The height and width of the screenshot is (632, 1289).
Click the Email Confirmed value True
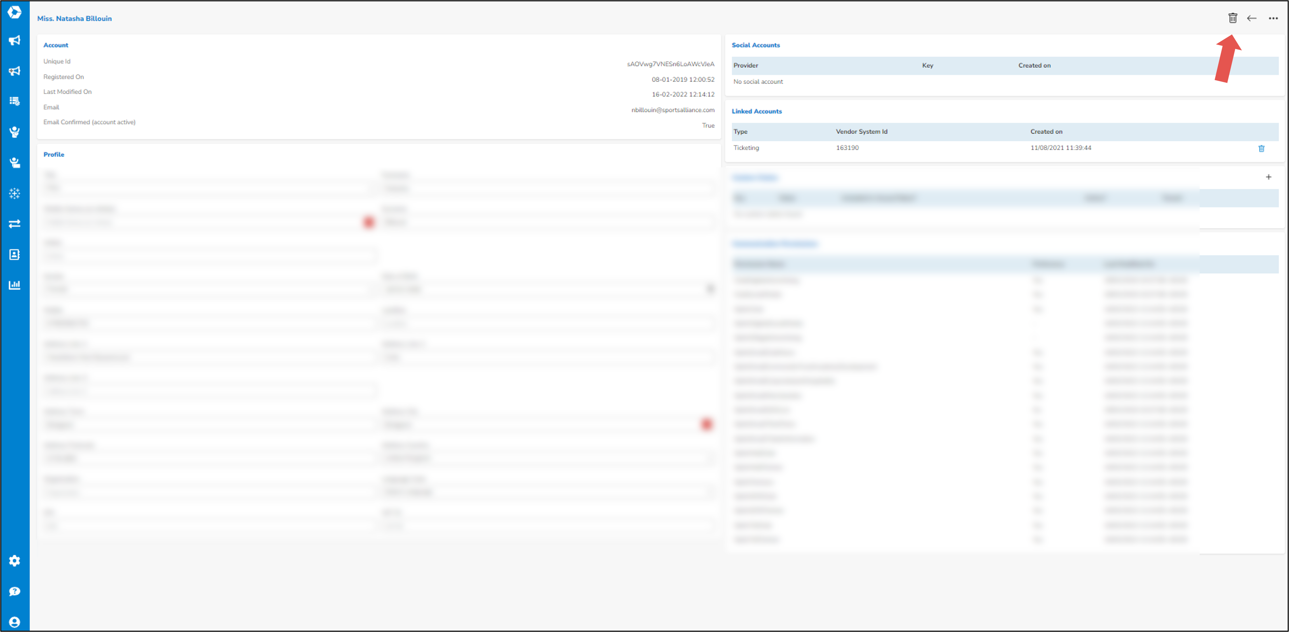pyautogui.click(x=708, y=125)
